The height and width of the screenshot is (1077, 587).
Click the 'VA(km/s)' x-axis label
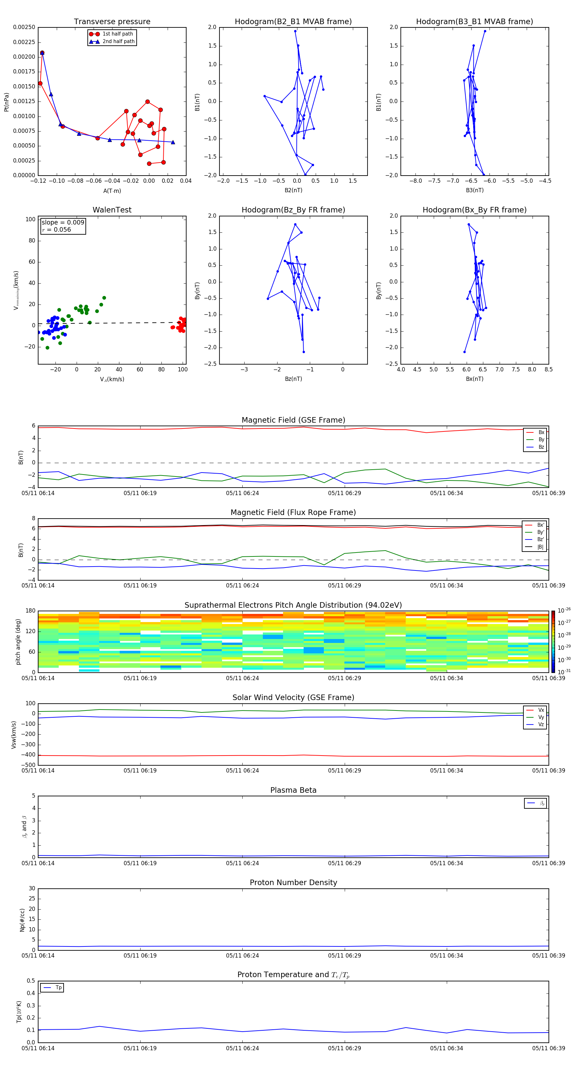(x=112, y=379)
